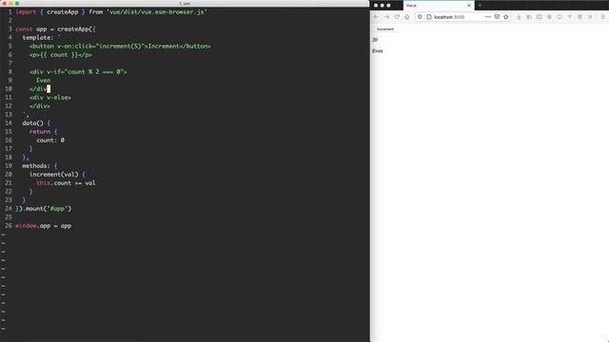Image resolution: width=609 pixels, height=342 pixels.
Task: Click the 'increment(val) {' line
Action: 57,174
